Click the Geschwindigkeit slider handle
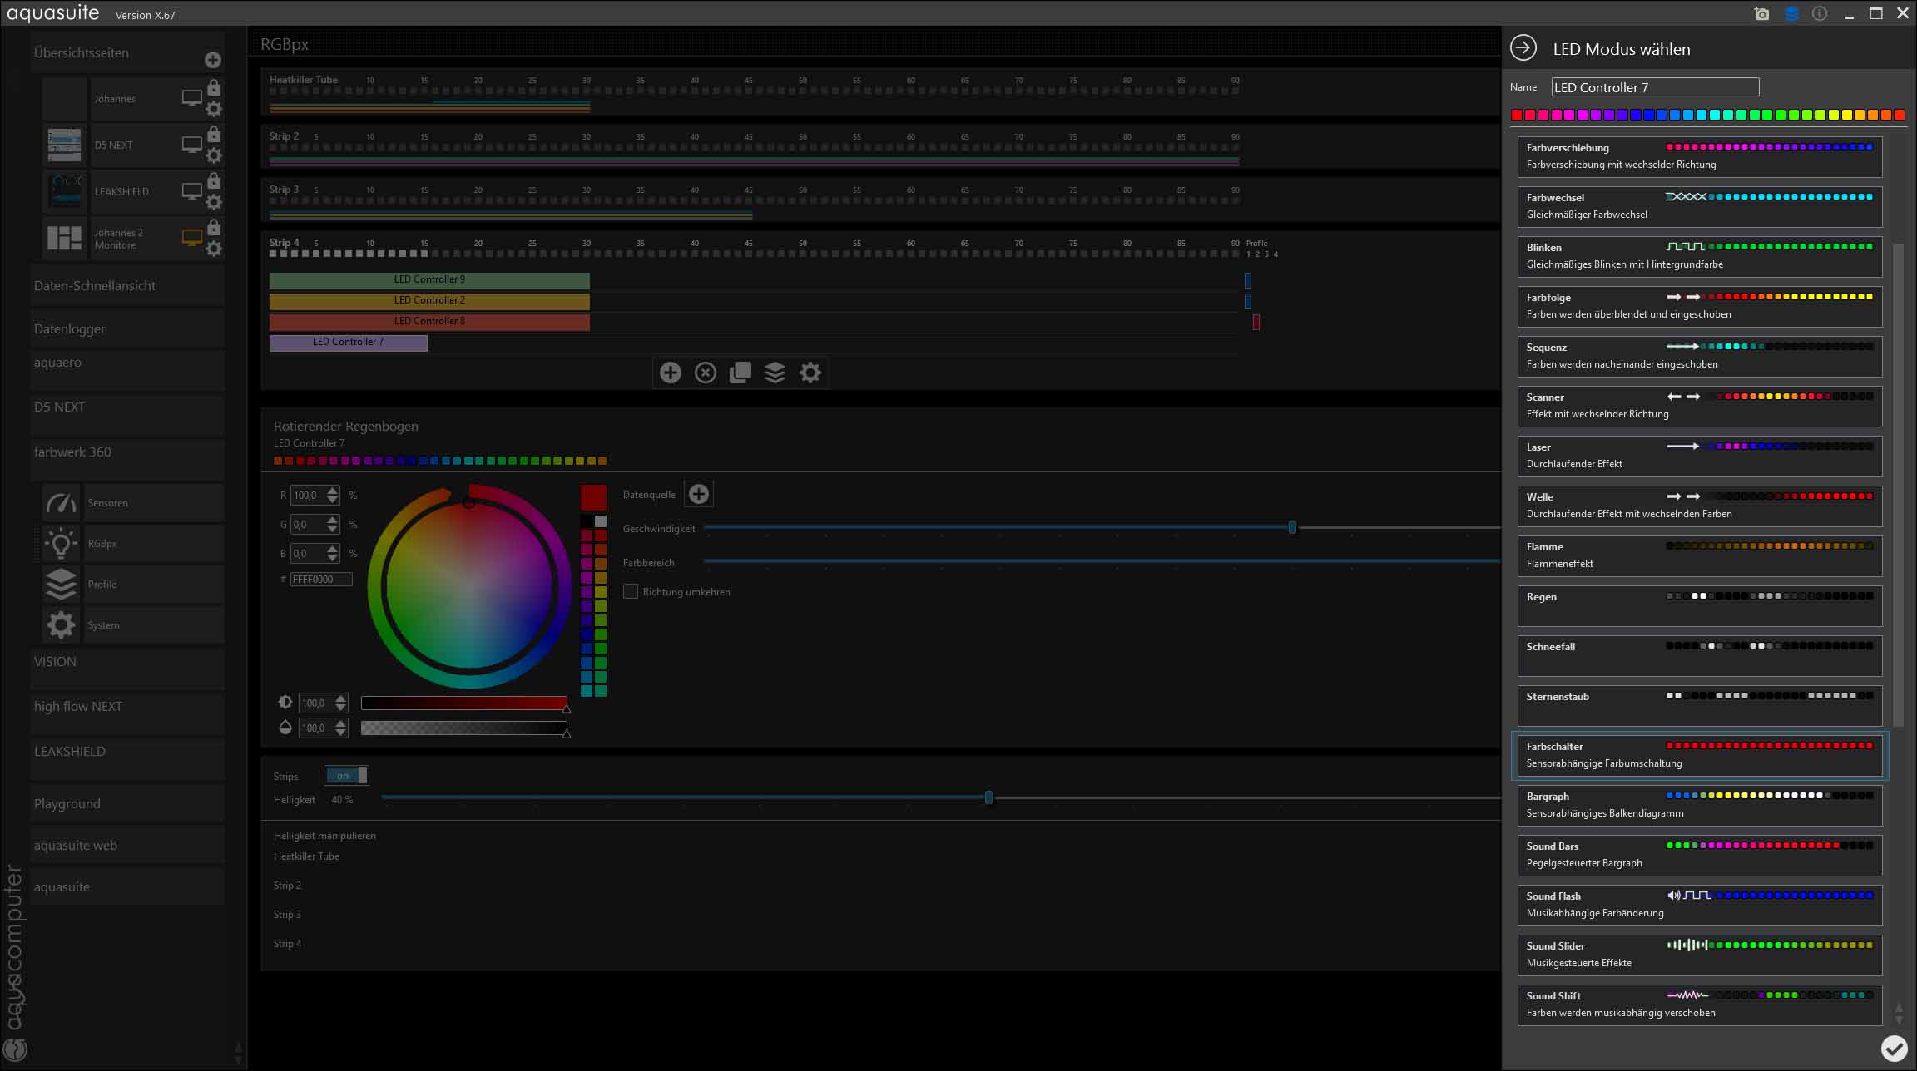Screen dimensions: 1917x1071 1292,528
